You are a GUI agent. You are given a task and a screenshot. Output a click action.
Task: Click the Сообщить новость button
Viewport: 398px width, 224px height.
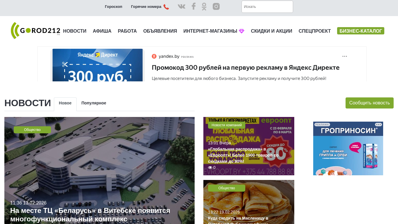(x=369, y=103)
